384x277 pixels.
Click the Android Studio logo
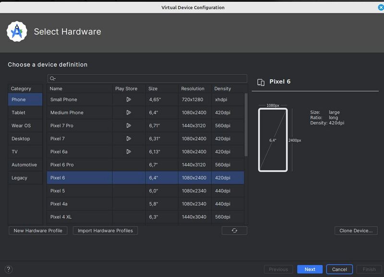click(17, 32)
